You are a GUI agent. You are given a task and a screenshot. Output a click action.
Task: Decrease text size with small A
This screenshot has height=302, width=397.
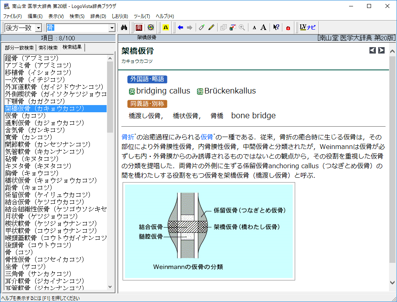click(254, 28)
